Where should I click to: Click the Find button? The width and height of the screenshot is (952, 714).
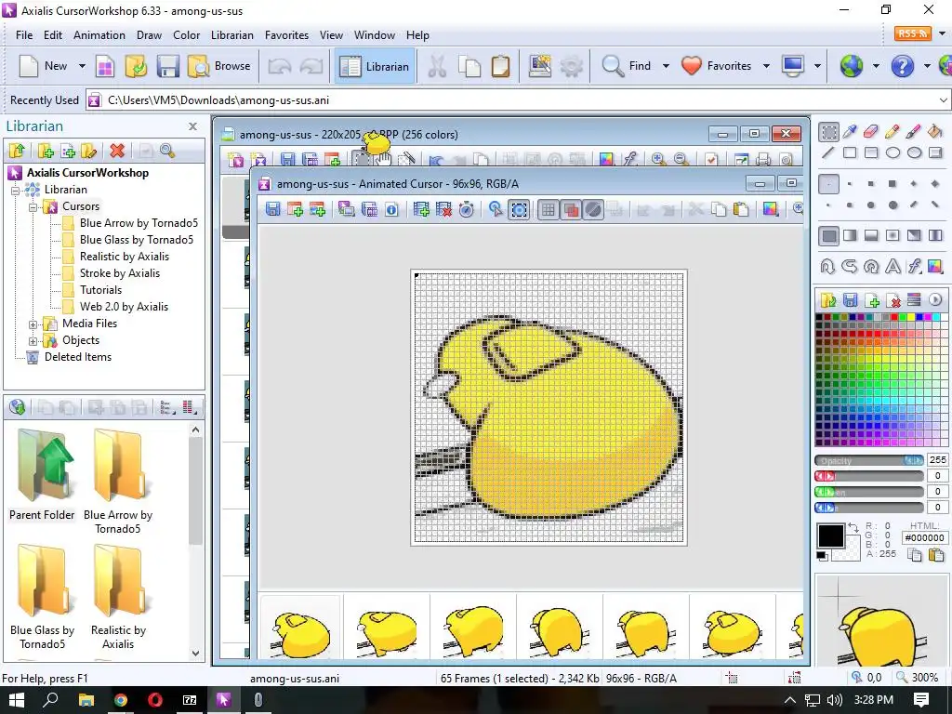click(x=627, y=66)
